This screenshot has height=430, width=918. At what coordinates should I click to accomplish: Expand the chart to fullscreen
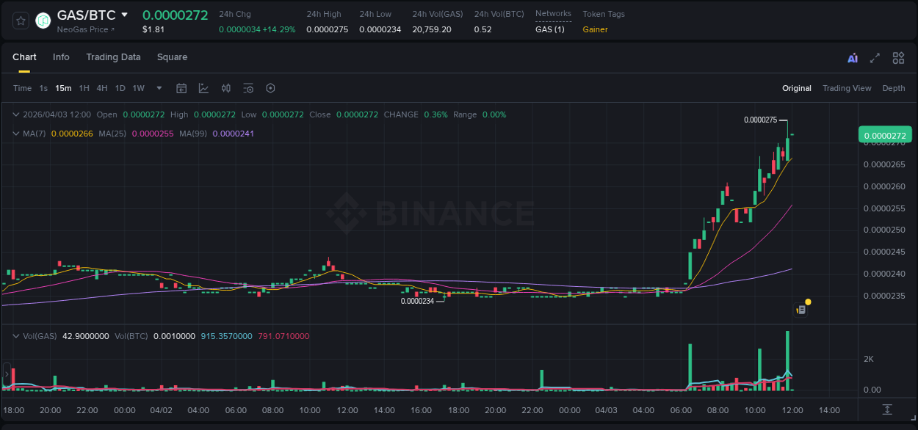click(x=875, y=57)
